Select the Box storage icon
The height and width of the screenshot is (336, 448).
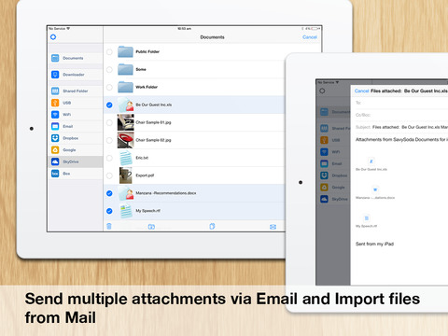(55, 174)
